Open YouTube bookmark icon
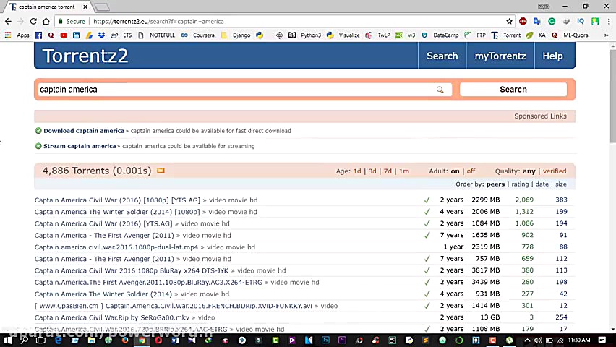Image resolution: width=616 pixels, height=347 pixels. point(63,35)
